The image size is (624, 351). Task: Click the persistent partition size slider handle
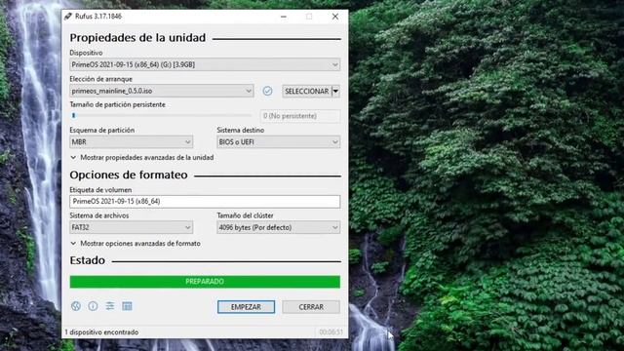coord(74,115)
